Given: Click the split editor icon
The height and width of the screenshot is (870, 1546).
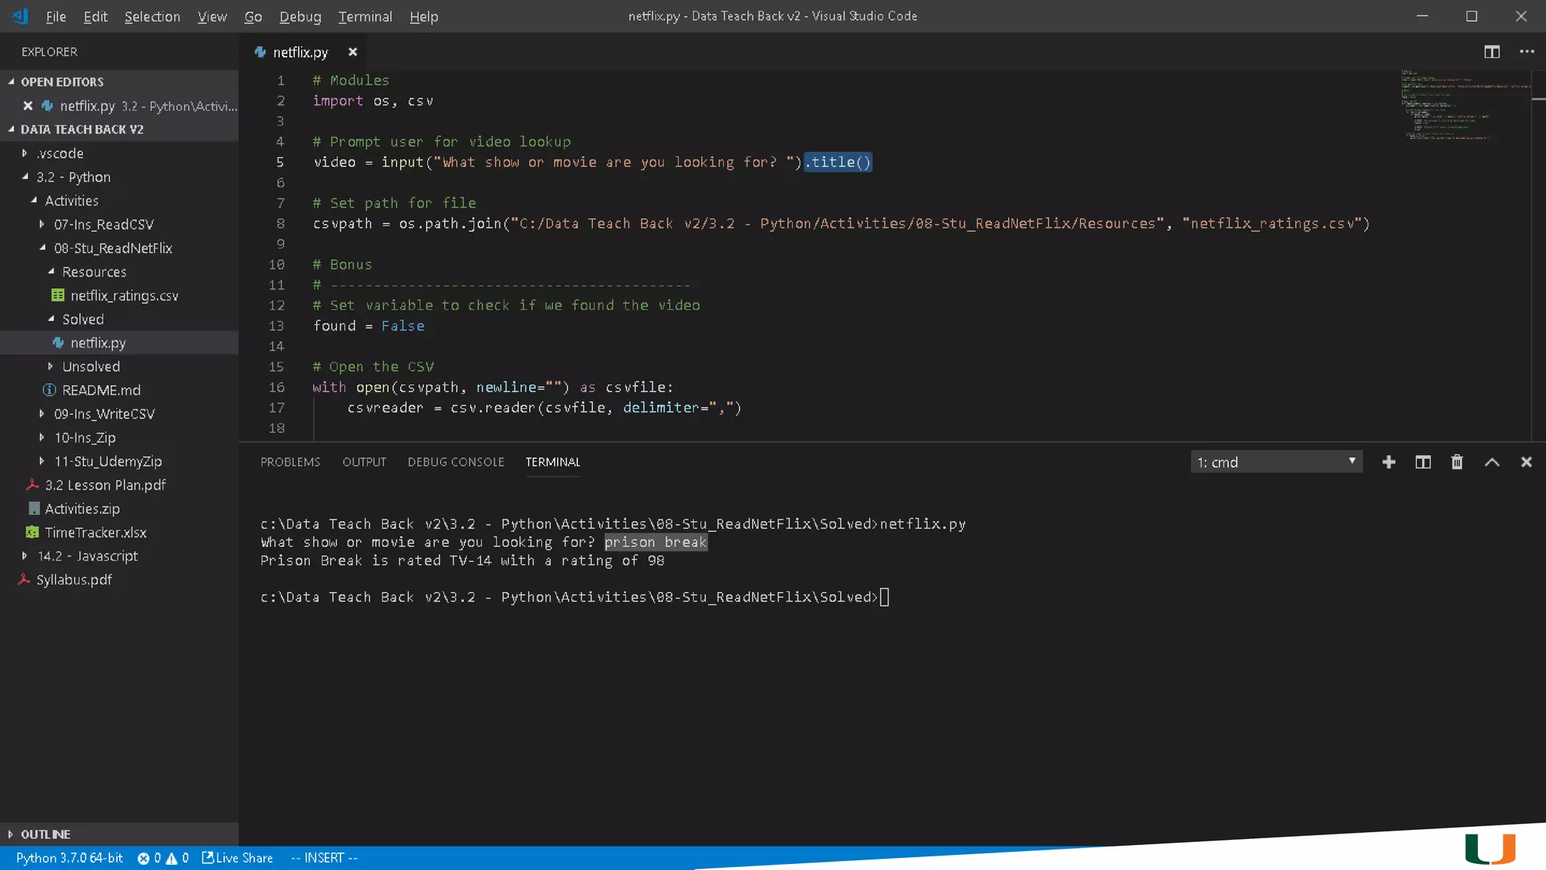Looking at the screenshot, I should 1492,51.
